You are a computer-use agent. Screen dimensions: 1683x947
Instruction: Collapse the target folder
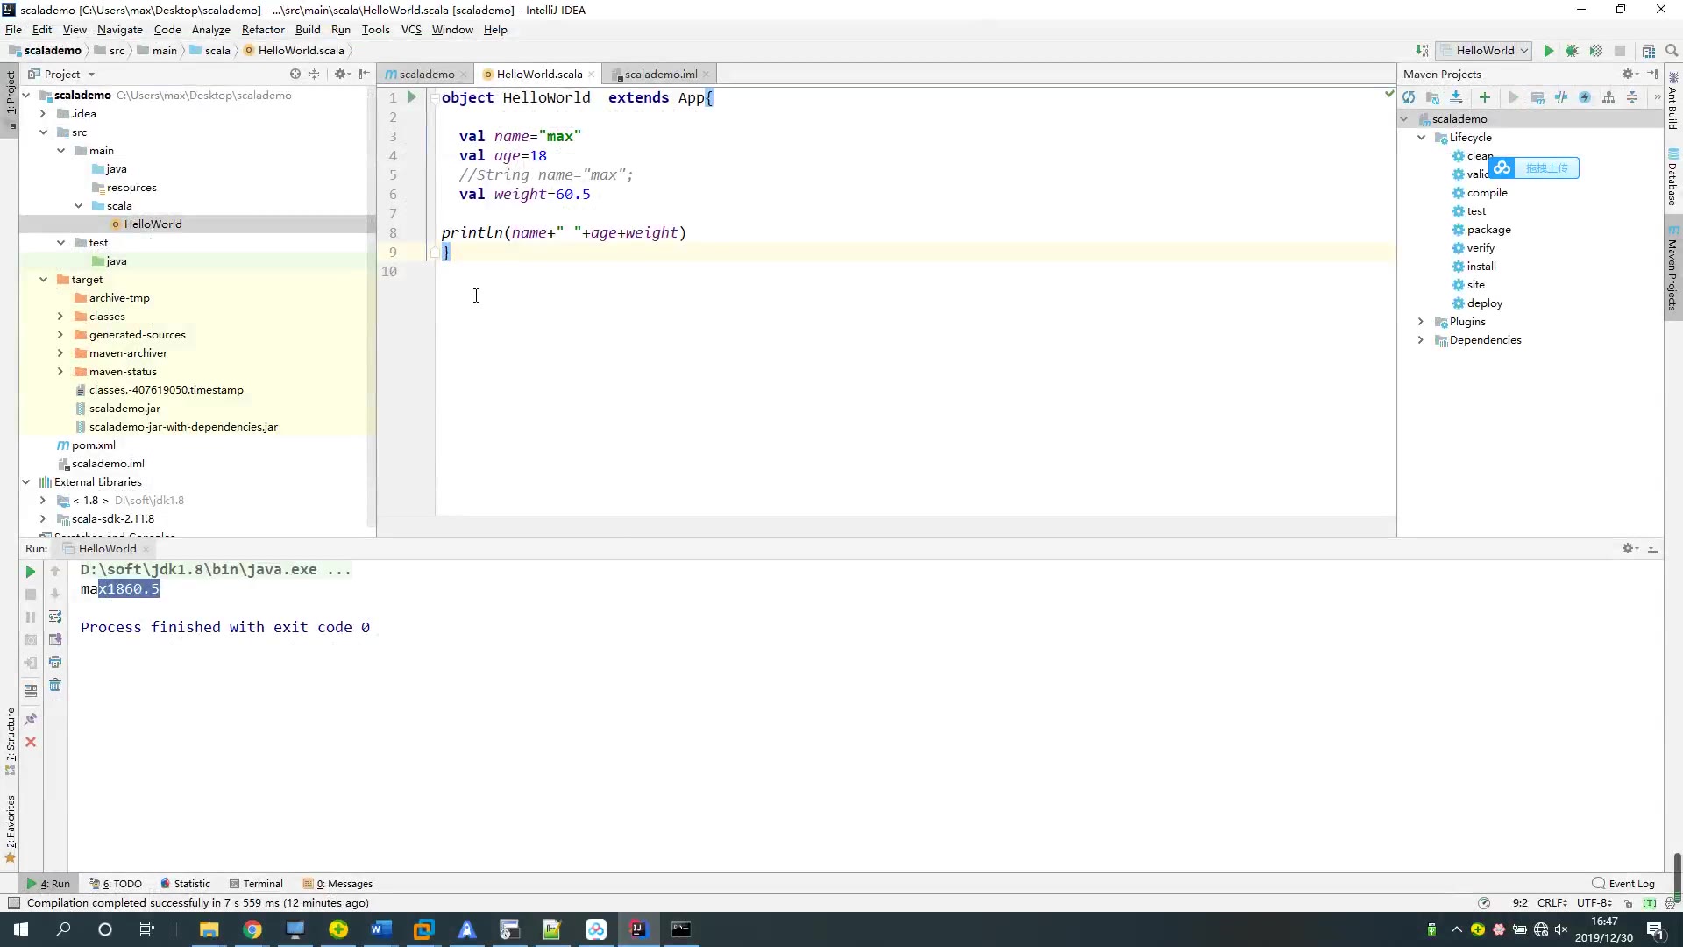coord(44,280)
